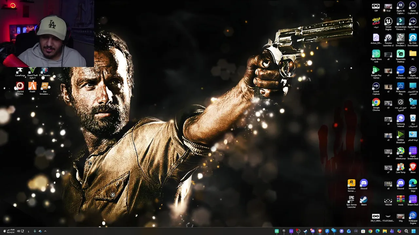419x235 pixels.
Task: Open Network icon (الشبكة)
Action: click(413, 103)
